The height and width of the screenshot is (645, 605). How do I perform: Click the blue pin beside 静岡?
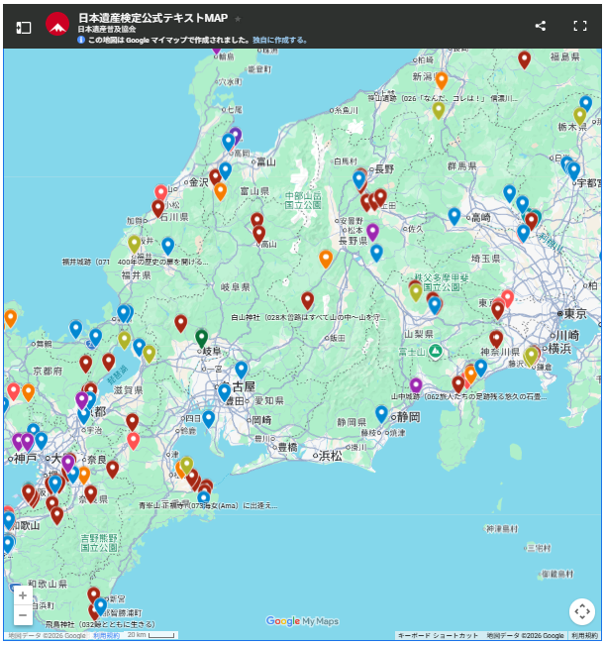click(x=382, y=413)
